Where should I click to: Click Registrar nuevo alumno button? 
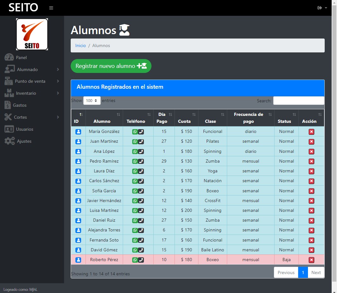coord(111,66)
